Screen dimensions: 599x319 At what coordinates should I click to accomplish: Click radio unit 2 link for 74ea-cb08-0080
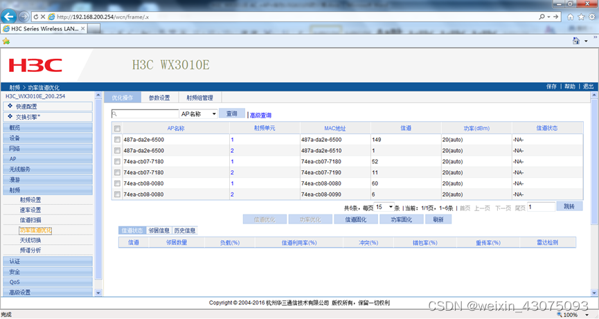point(232,194)
